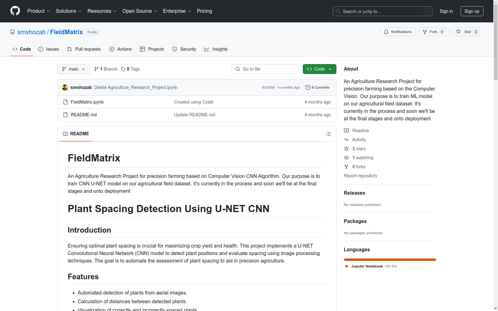
Task: Go to the Pull requests tab
Action: click(x=84, y=49)
